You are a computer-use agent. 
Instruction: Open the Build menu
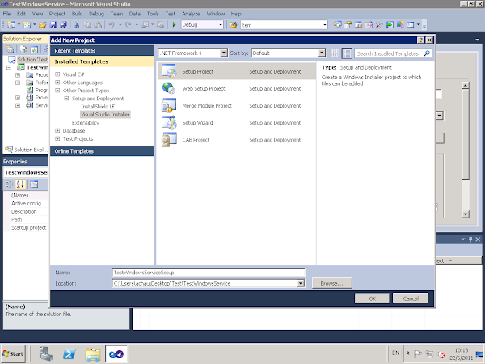(77, 14)
